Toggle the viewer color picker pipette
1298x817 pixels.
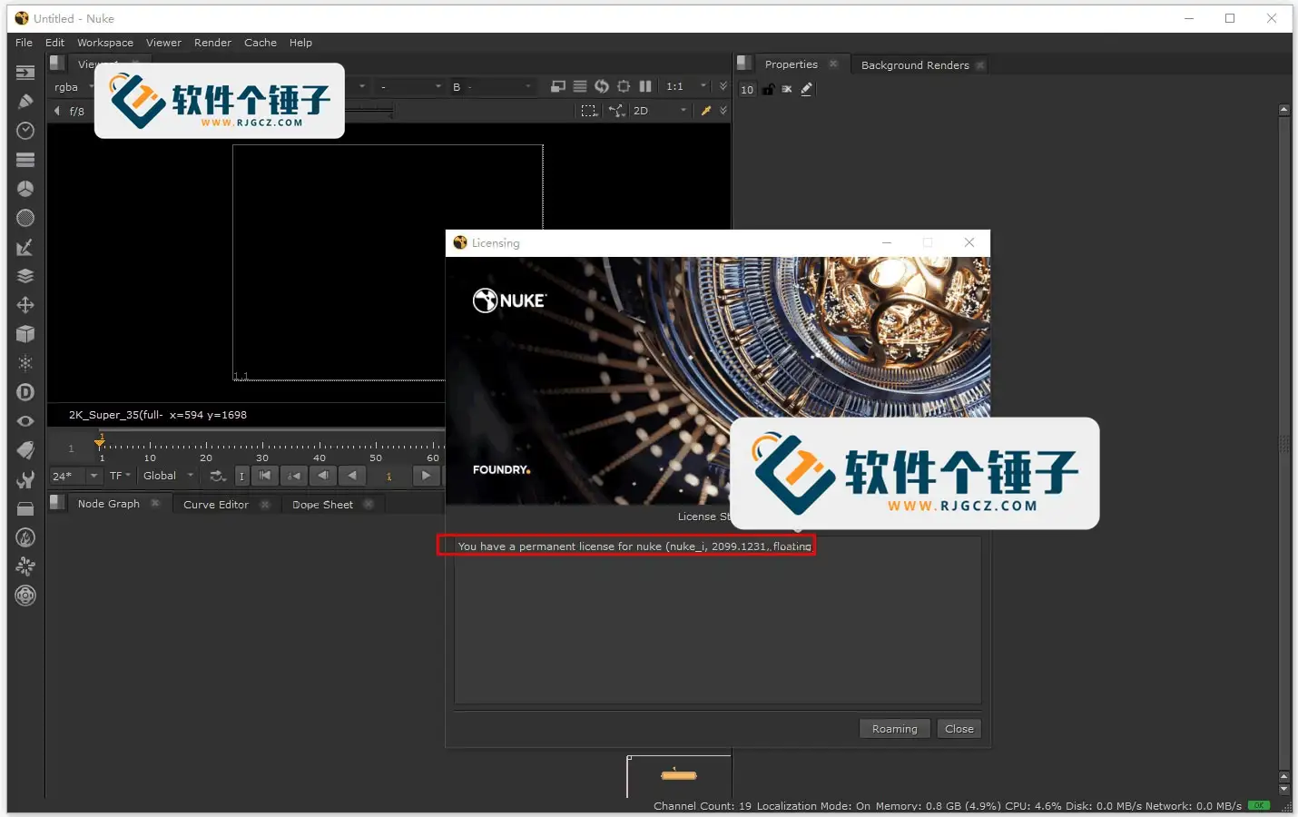[705, 111]
